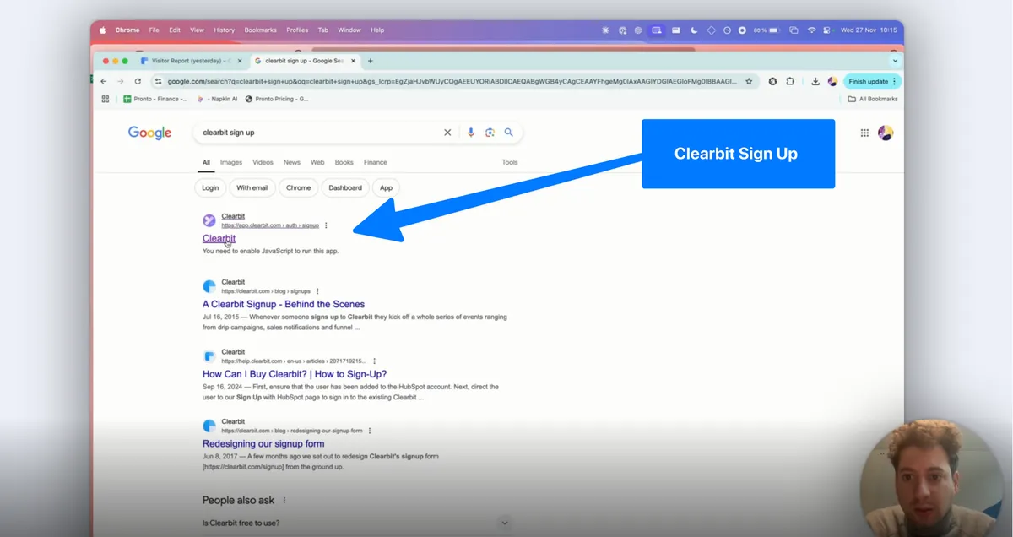
Task: Switch to the Web results tab
Action: pos(317,162)
